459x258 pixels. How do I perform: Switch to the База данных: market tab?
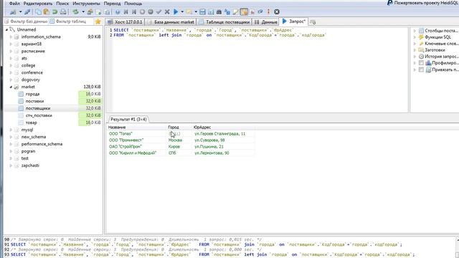pyautogui.click(x=171, y=22)
